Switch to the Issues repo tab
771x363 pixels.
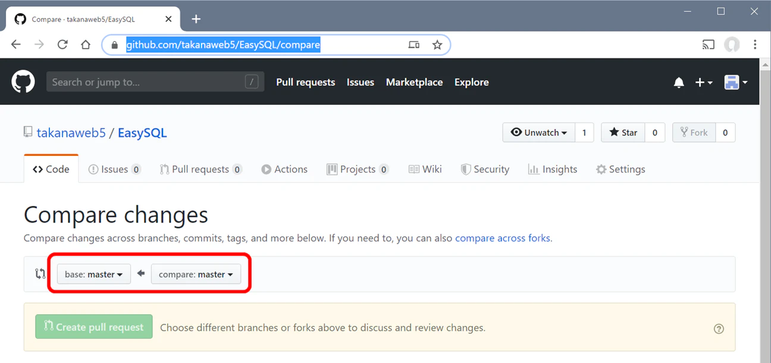pyautogui.click(x=115, y=169)
